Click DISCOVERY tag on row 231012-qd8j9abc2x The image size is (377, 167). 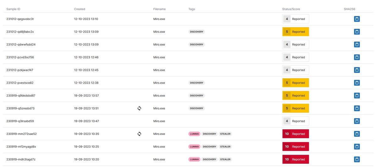pos(197,32)
